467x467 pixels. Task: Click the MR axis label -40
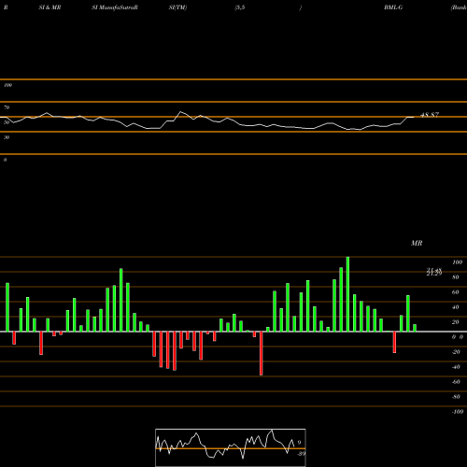(x=456, y=367)
